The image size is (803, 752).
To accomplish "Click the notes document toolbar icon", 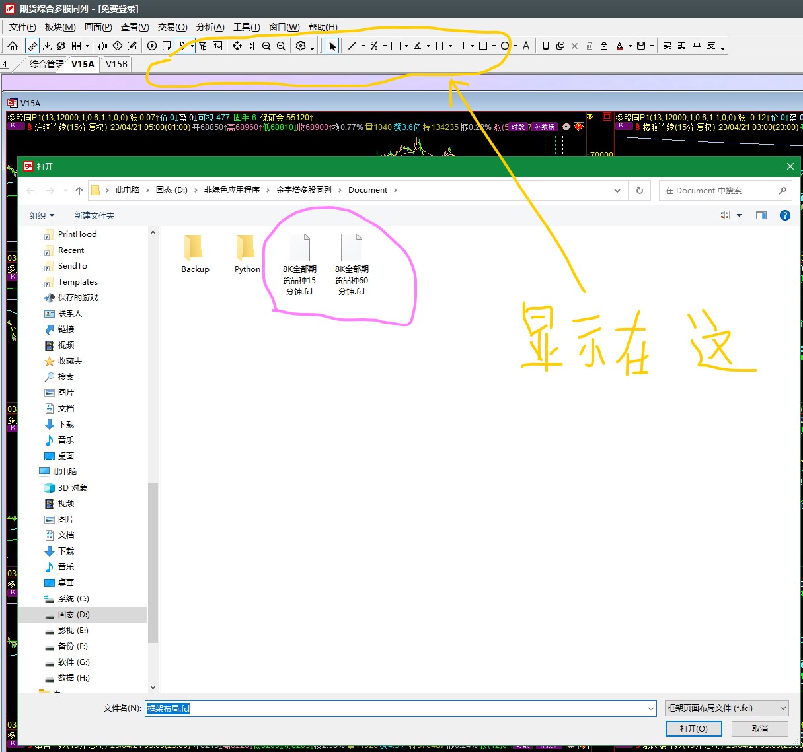I will tap(167, 46).
